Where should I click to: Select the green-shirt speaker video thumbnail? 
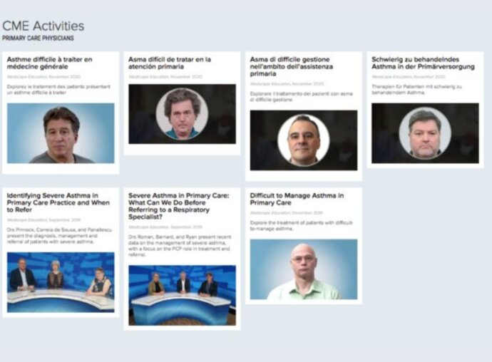point(304,269)
